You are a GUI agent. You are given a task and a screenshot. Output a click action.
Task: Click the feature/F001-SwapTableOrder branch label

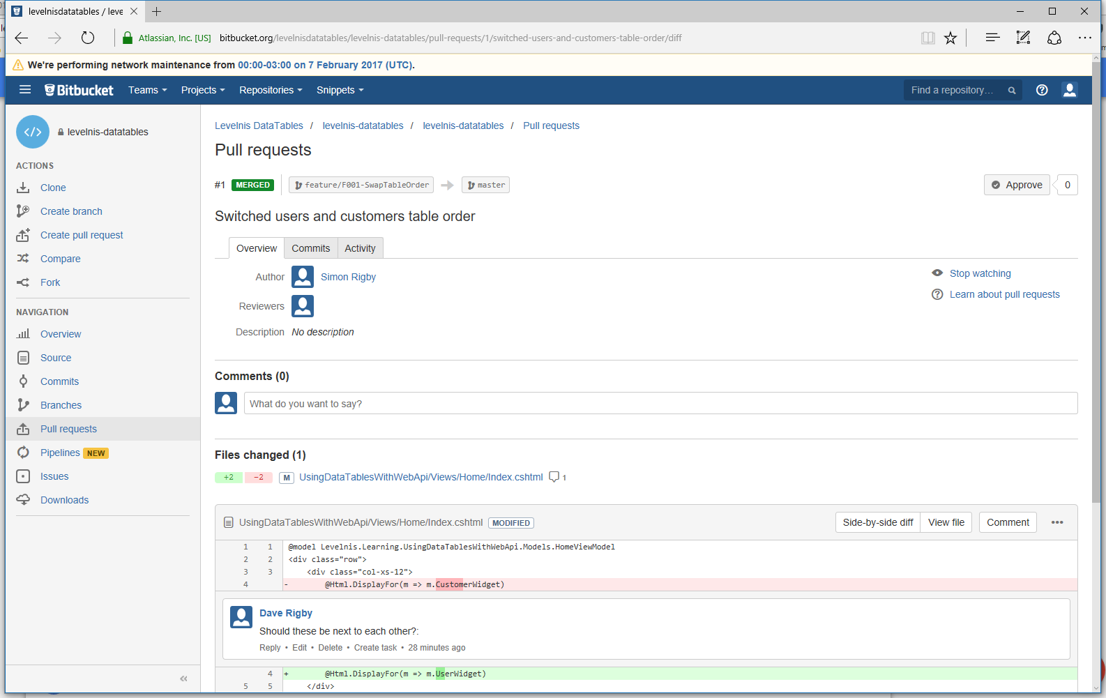coord(361,185)
